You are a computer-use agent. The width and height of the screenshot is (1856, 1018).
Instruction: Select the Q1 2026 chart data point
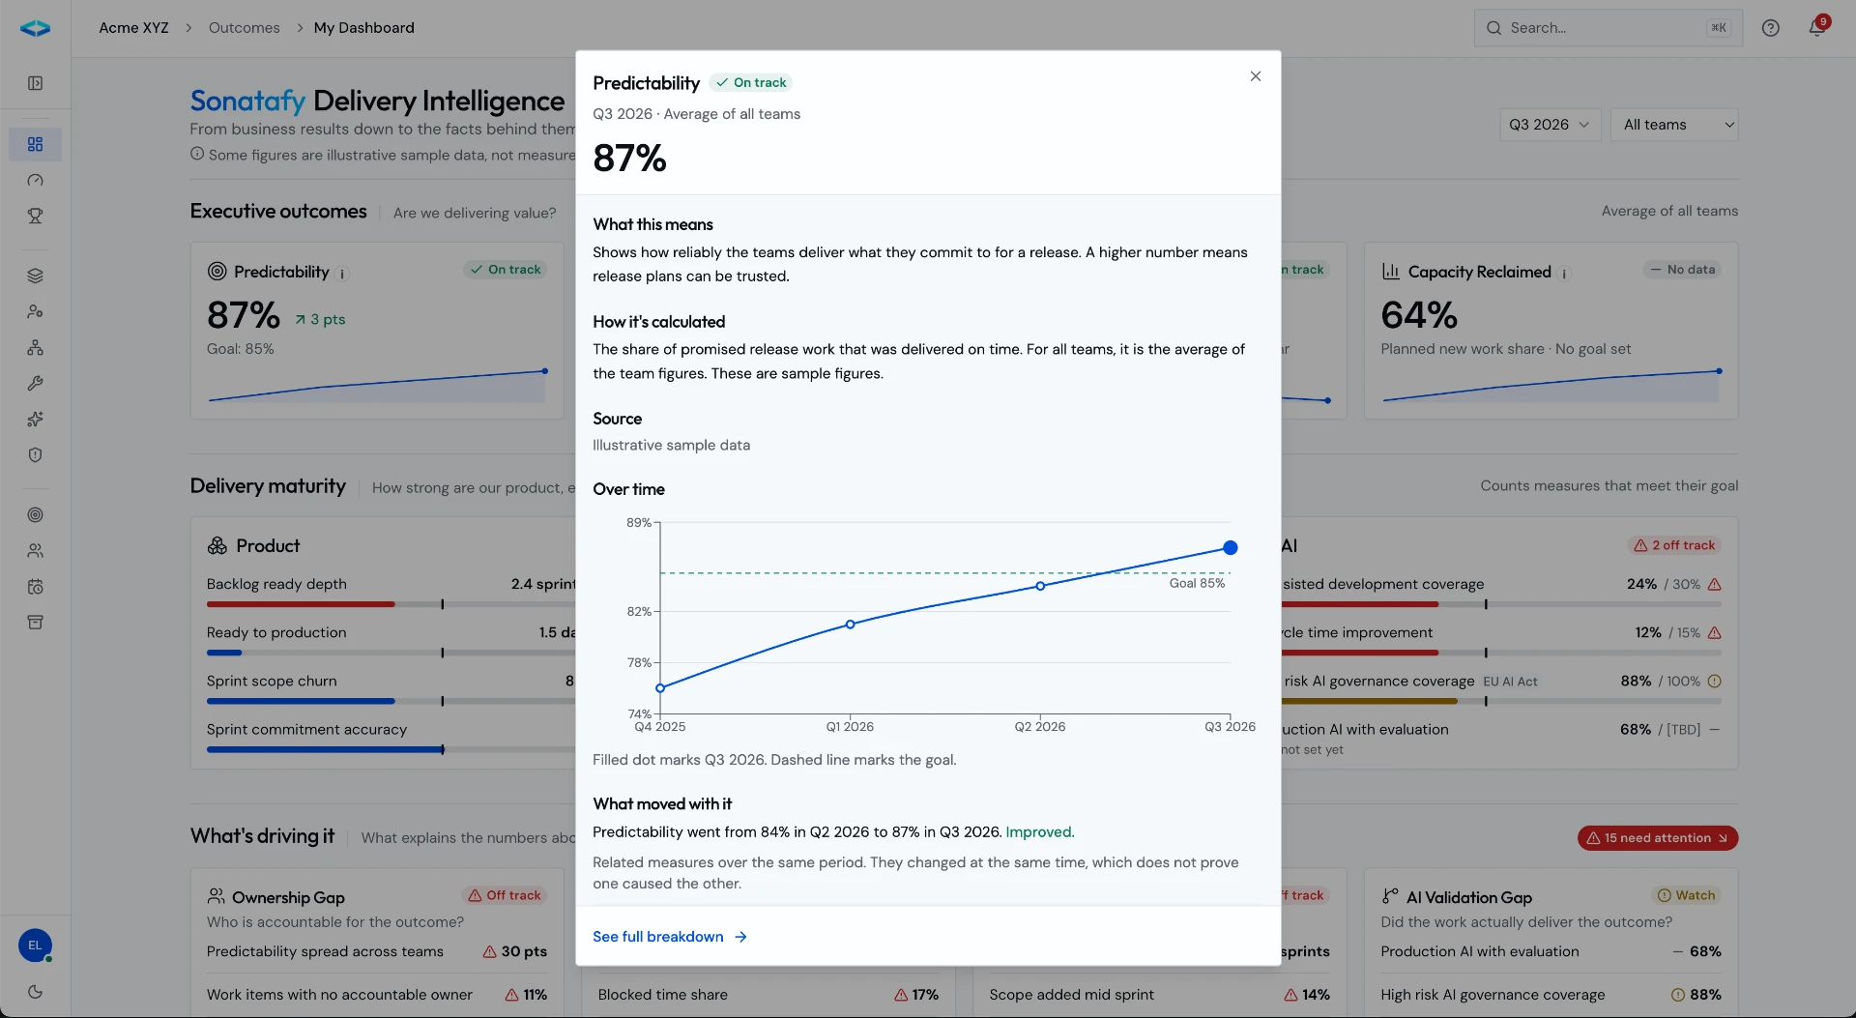tap(851, 625)
